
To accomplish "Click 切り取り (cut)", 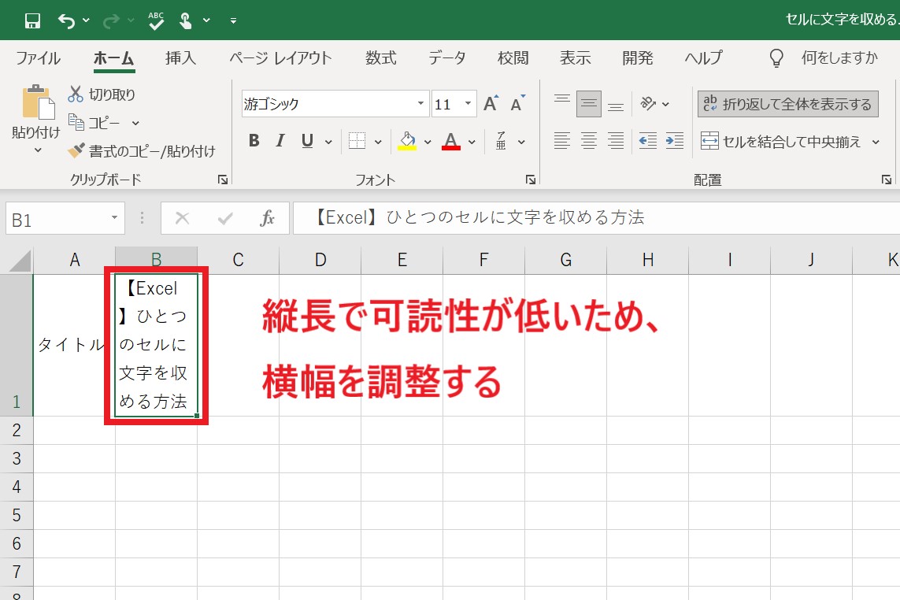I will [102, 94].
